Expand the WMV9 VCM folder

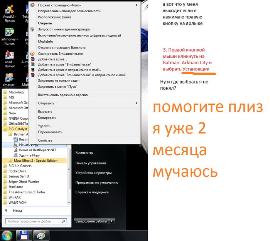coord(34,203)
